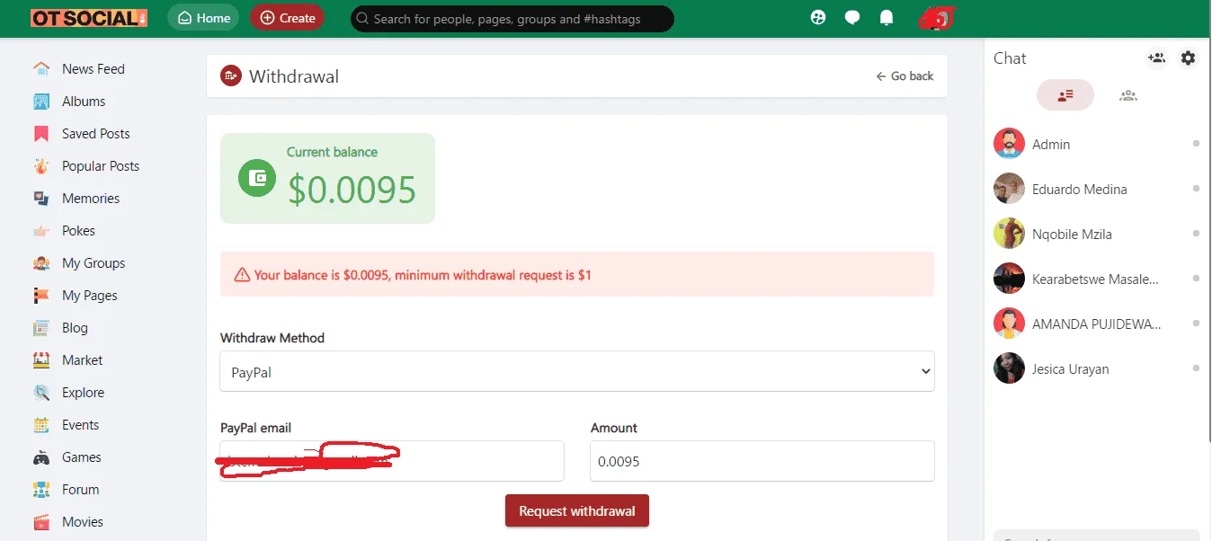Click the create group chat icon
This screenshot has width=1212, height=541.
coord(1157,58)
